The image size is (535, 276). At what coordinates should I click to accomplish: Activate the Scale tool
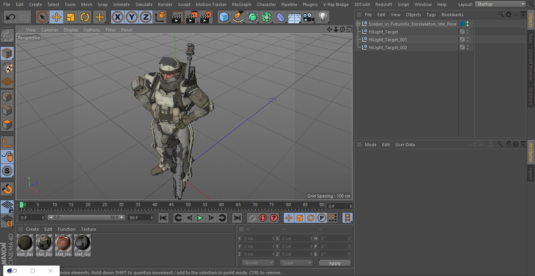(x=71, y=17)
